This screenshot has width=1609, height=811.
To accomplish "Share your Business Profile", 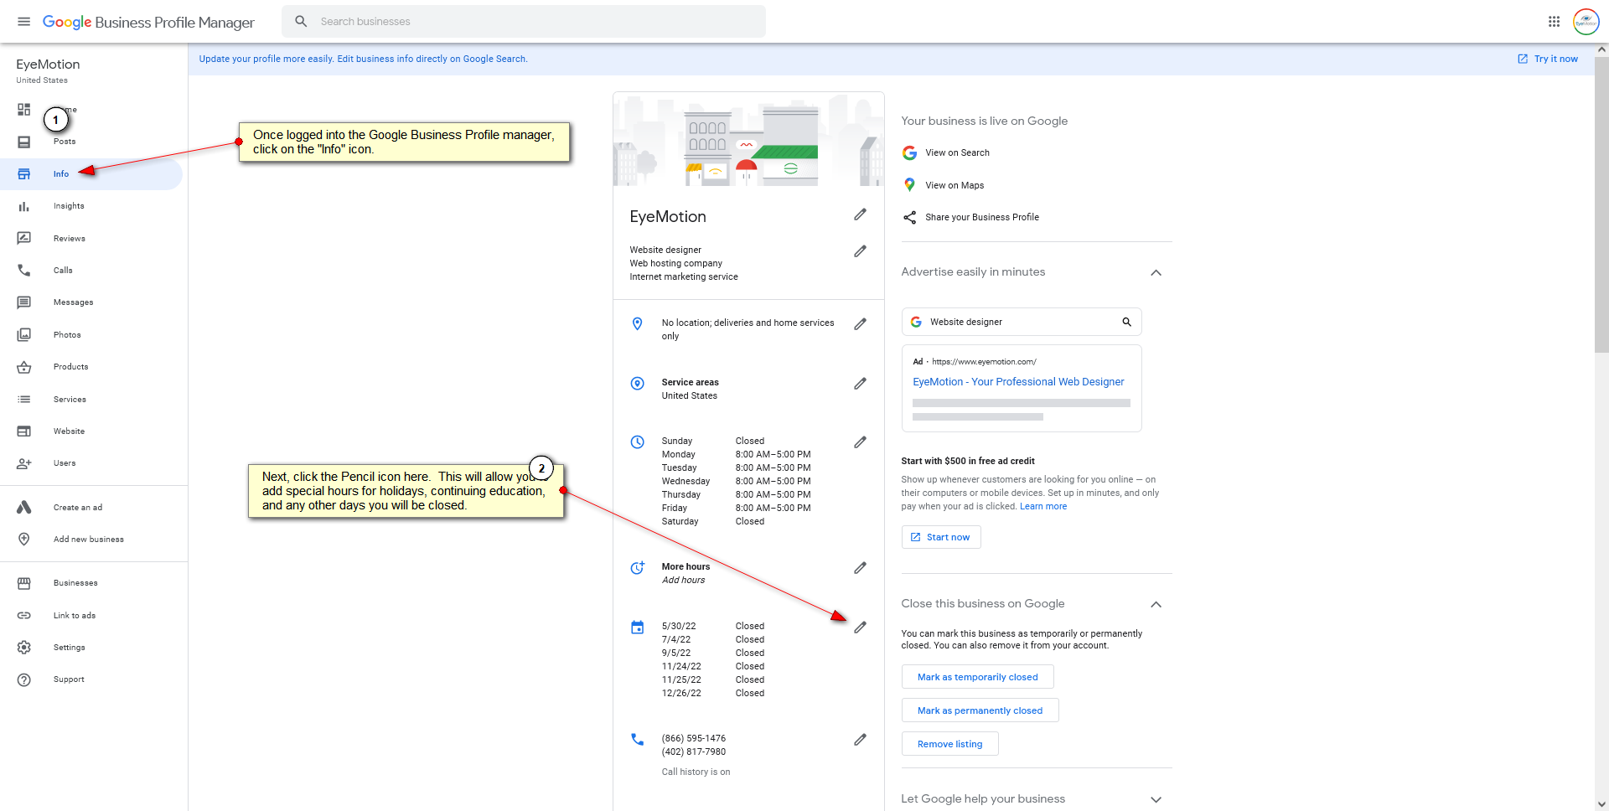I will point(982,218).
